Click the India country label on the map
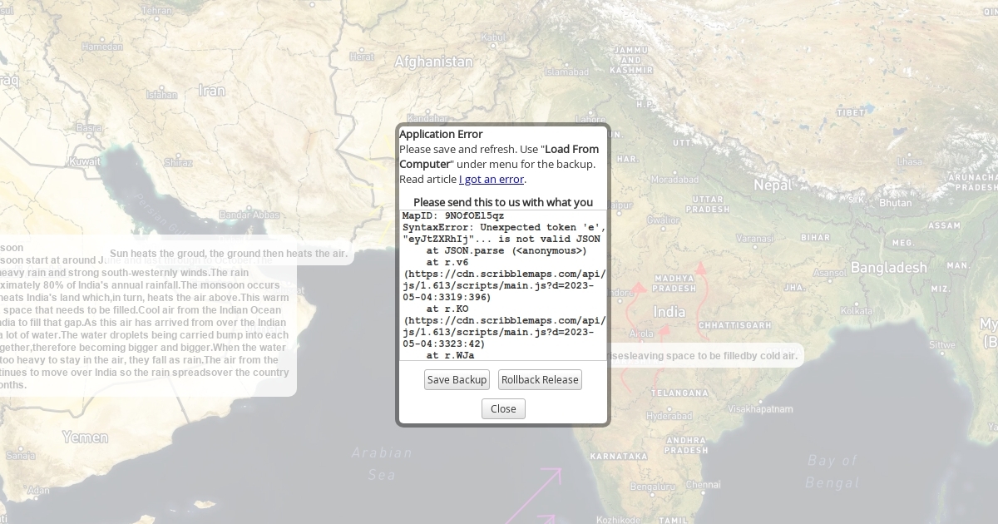Viewport: 998px width, 524px height. point(669,313)
